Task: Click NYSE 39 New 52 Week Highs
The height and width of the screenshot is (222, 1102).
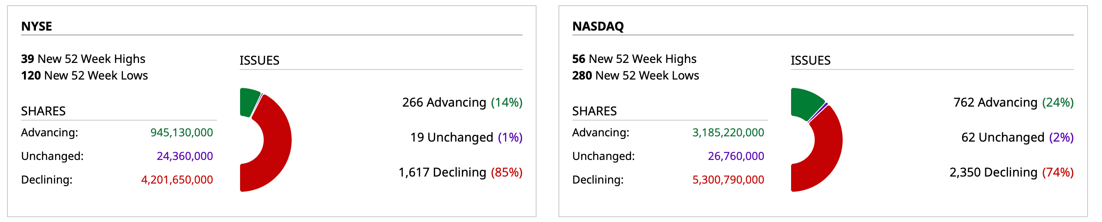Action: click(83, 59)
